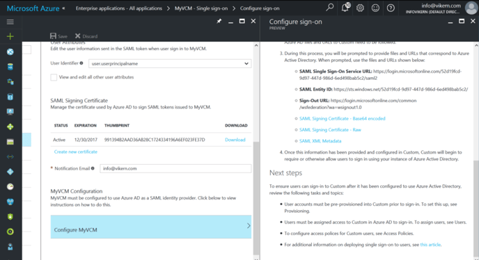Click the info icon next to Notification Email

93,168
